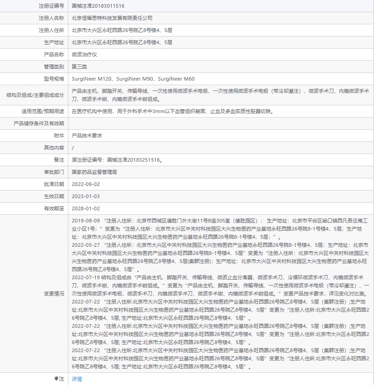Click the 结构及组成/主要组成成分 label

(x=35, y=95)
